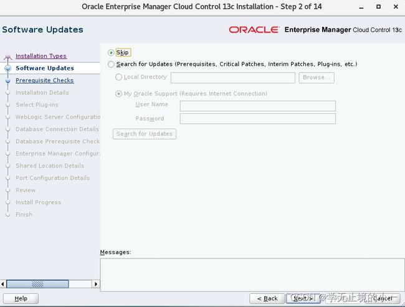Close the installer window

396,7
